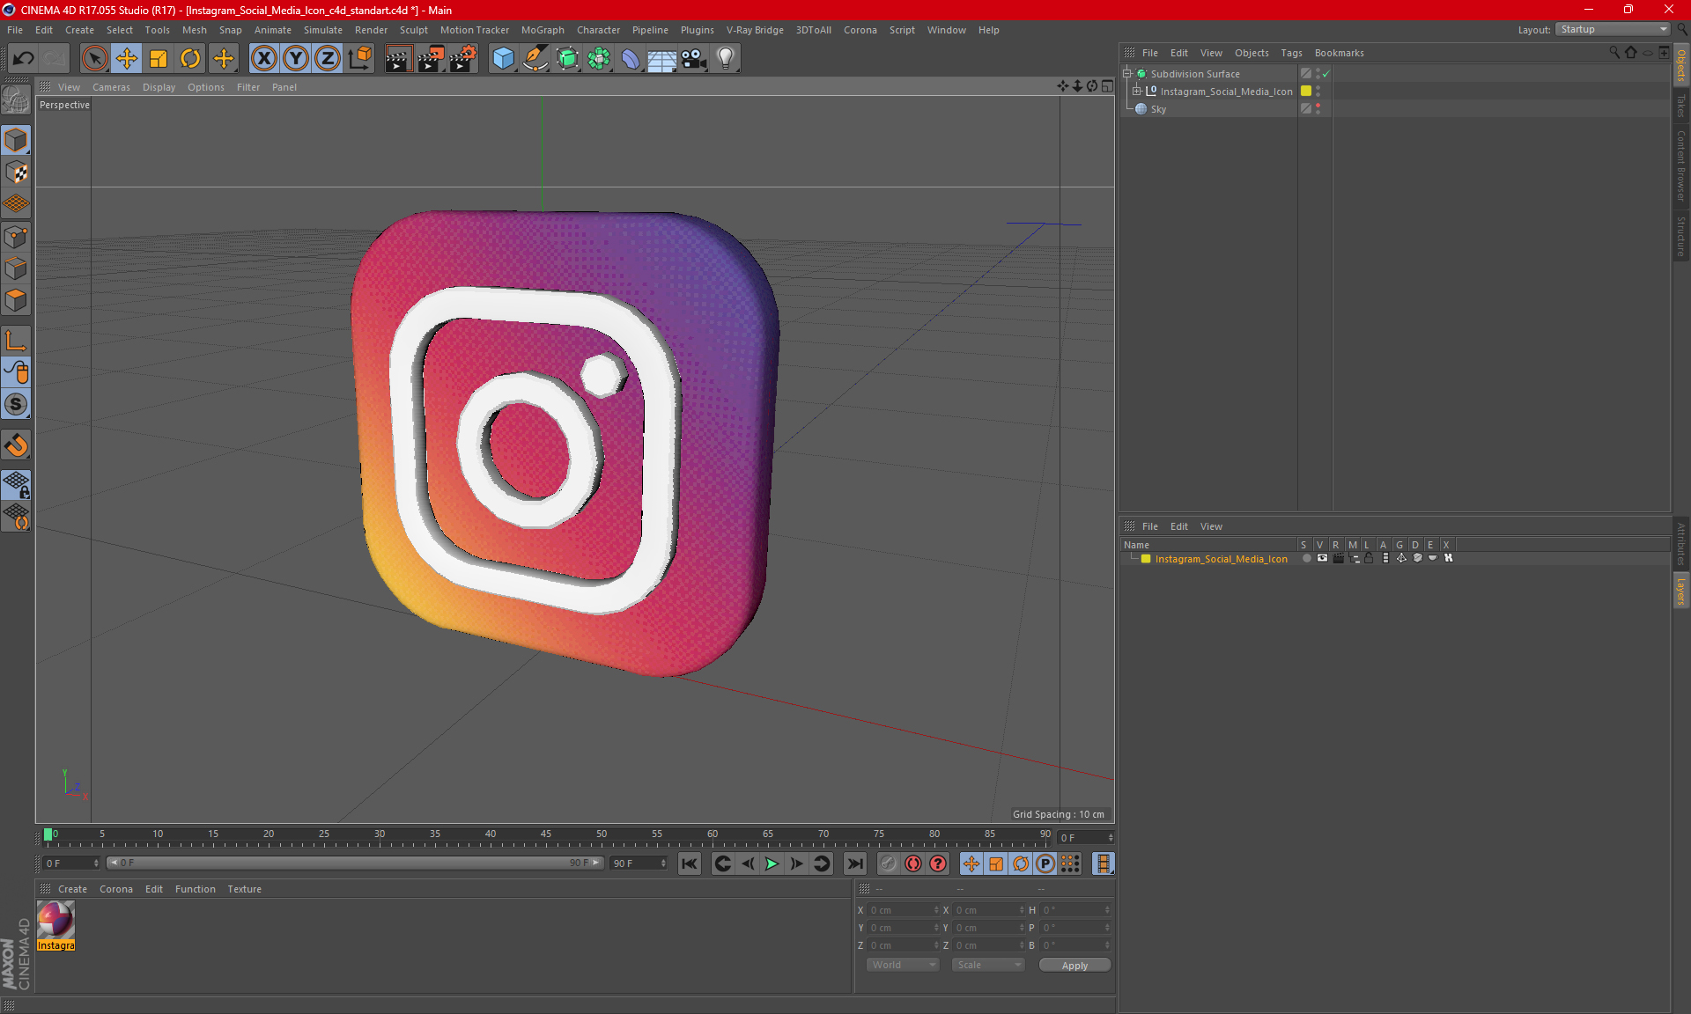The image size is (1691, 1014).
Task: Toggle layer lock for Instagram_Social_Media_Icon
Action: click(x=1369, y=558)
